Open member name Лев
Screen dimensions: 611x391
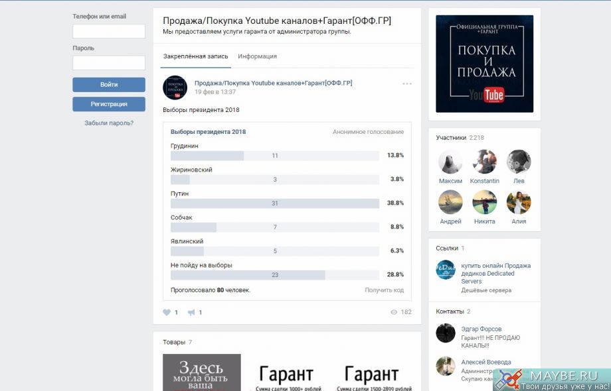519,181
